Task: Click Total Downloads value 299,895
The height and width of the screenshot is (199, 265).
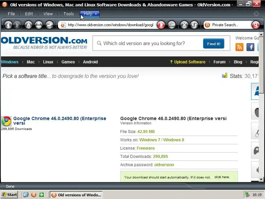Action: pyautogui.click(x=161, y=157)
